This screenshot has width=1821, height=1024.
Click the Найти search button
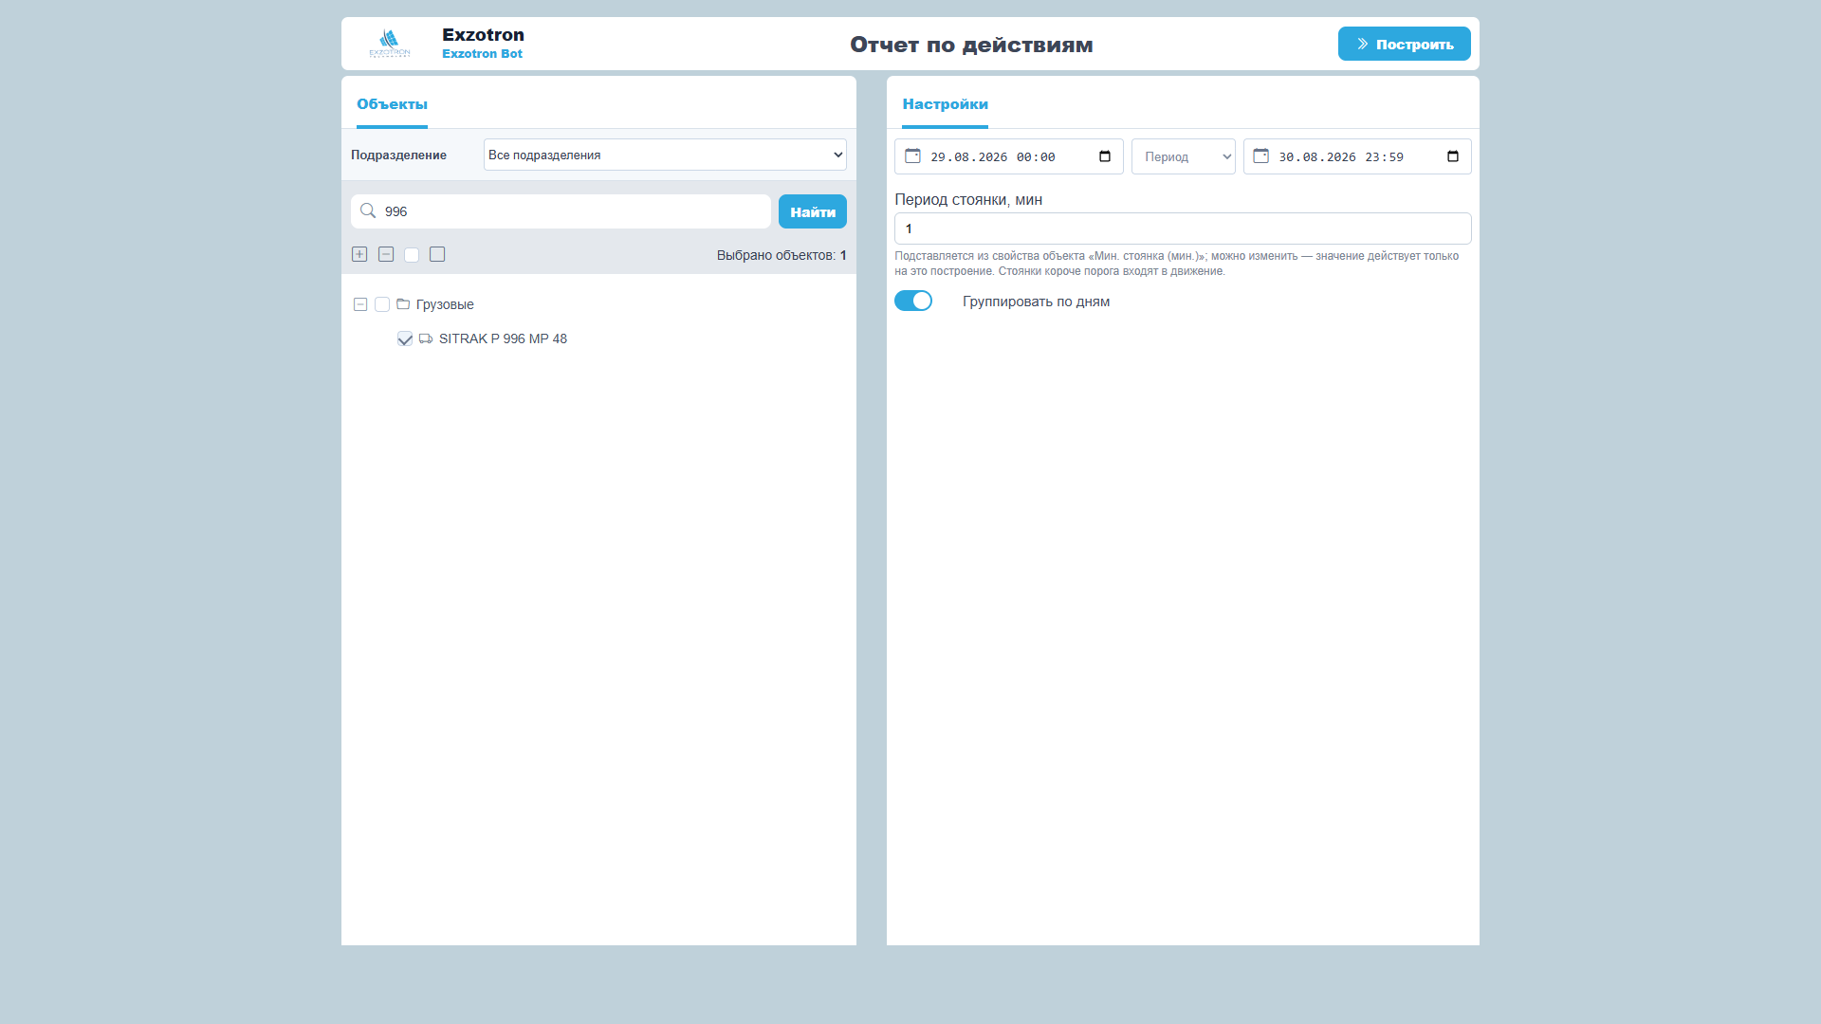(813, 211)
